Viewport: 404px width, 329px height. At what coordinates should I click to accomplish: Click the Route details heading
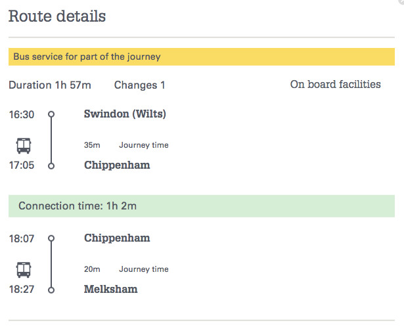click(x=56, y=16)
